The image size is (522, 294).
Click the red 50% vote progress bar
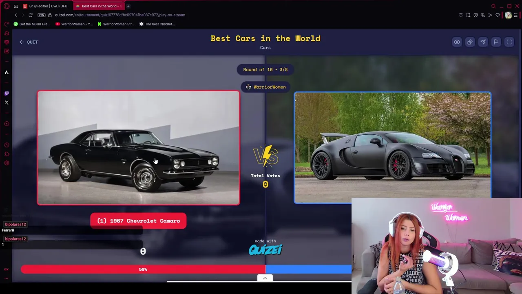143,269
